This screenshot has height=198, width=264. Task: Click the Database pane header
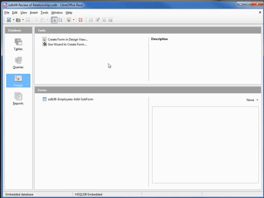[x=18, y=30]
